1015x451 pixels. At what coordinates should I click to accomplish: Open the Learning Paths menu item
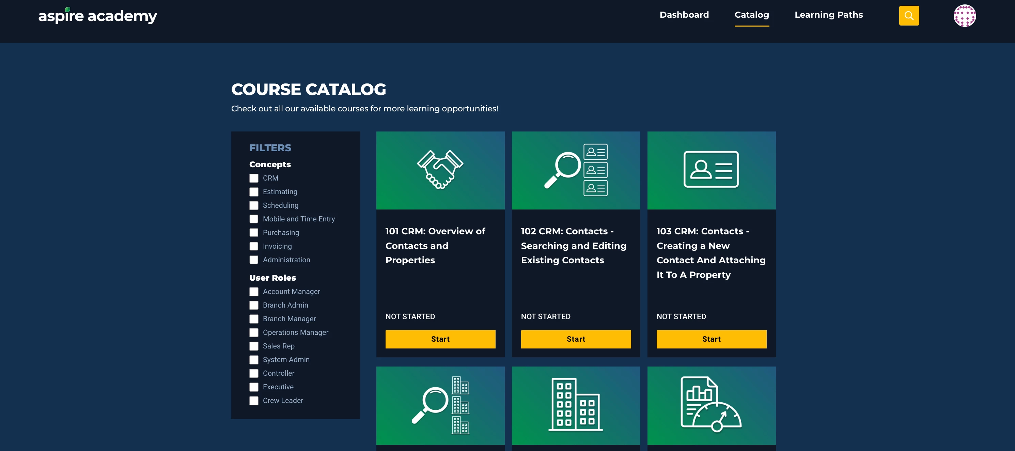pos(828,15)
